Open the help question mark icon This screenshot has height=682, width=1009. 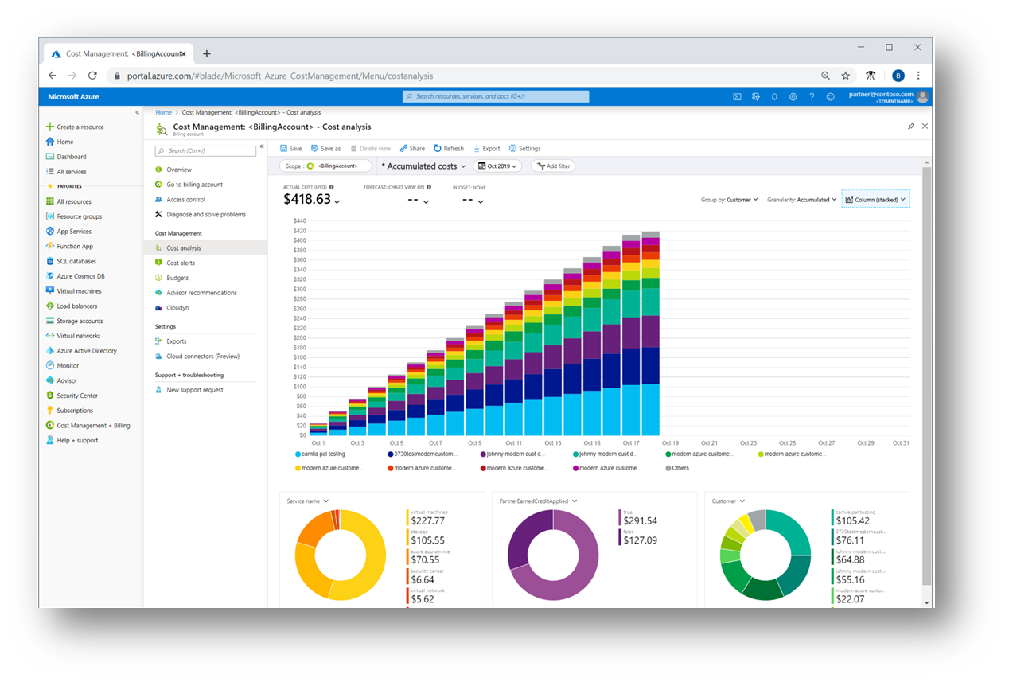point(811,95)
